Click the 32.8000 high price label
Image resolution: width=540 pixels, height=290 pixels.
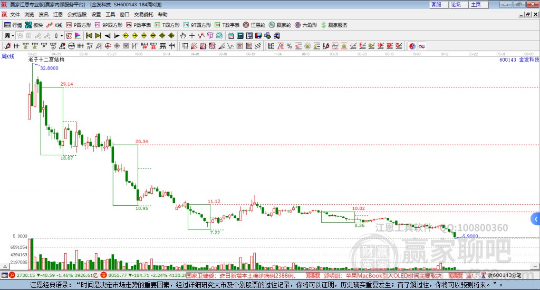tap(49, 68)
